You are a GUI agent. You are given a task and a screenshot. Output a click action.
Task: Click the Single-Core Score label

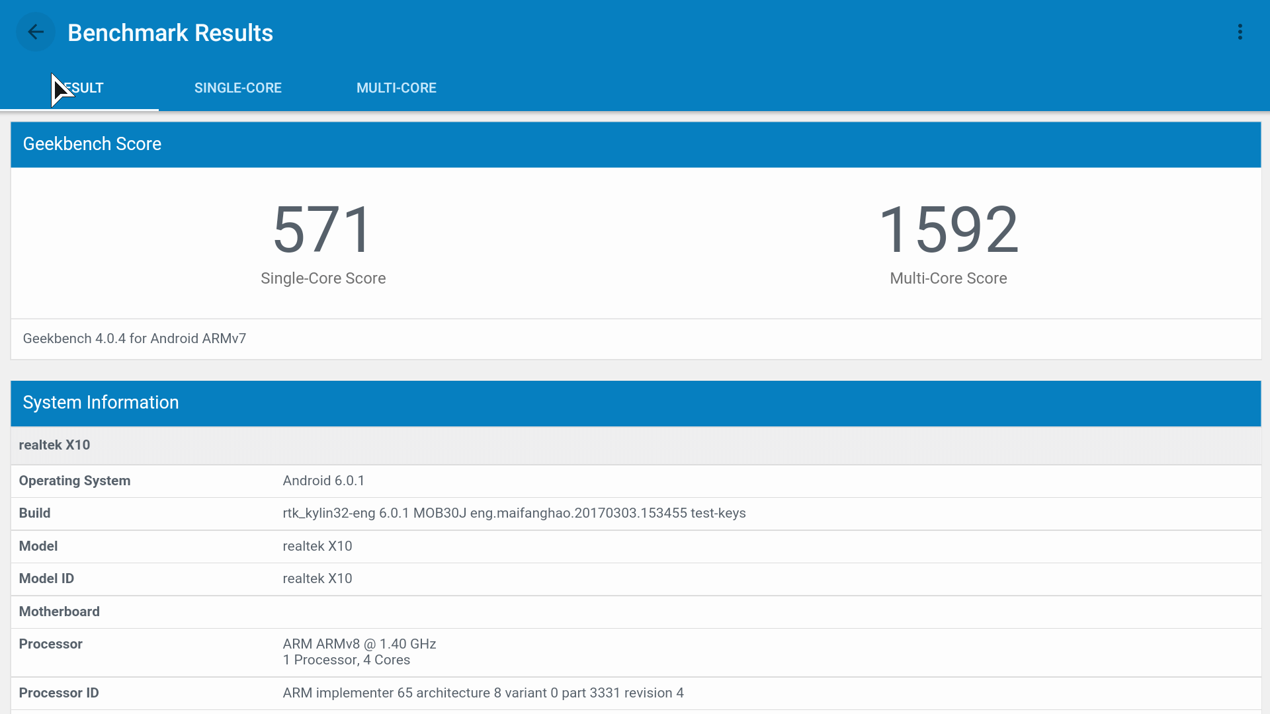pyautogui.click(x=323, y=278)
